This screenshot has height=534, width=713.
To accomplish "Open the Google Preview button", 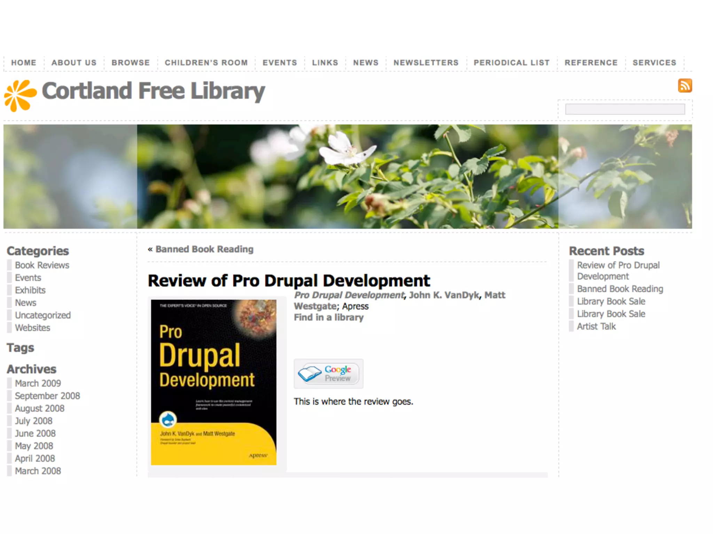I will 328,374.
